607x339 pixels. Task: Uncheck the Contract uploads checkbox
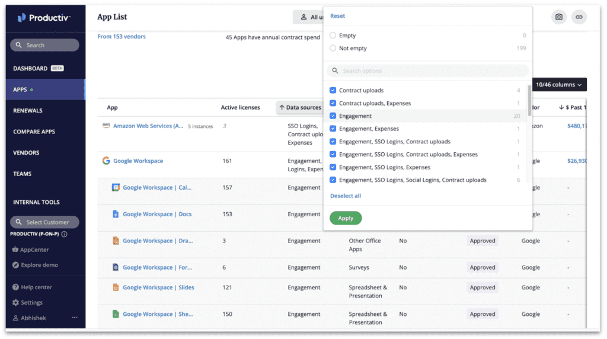333,90
